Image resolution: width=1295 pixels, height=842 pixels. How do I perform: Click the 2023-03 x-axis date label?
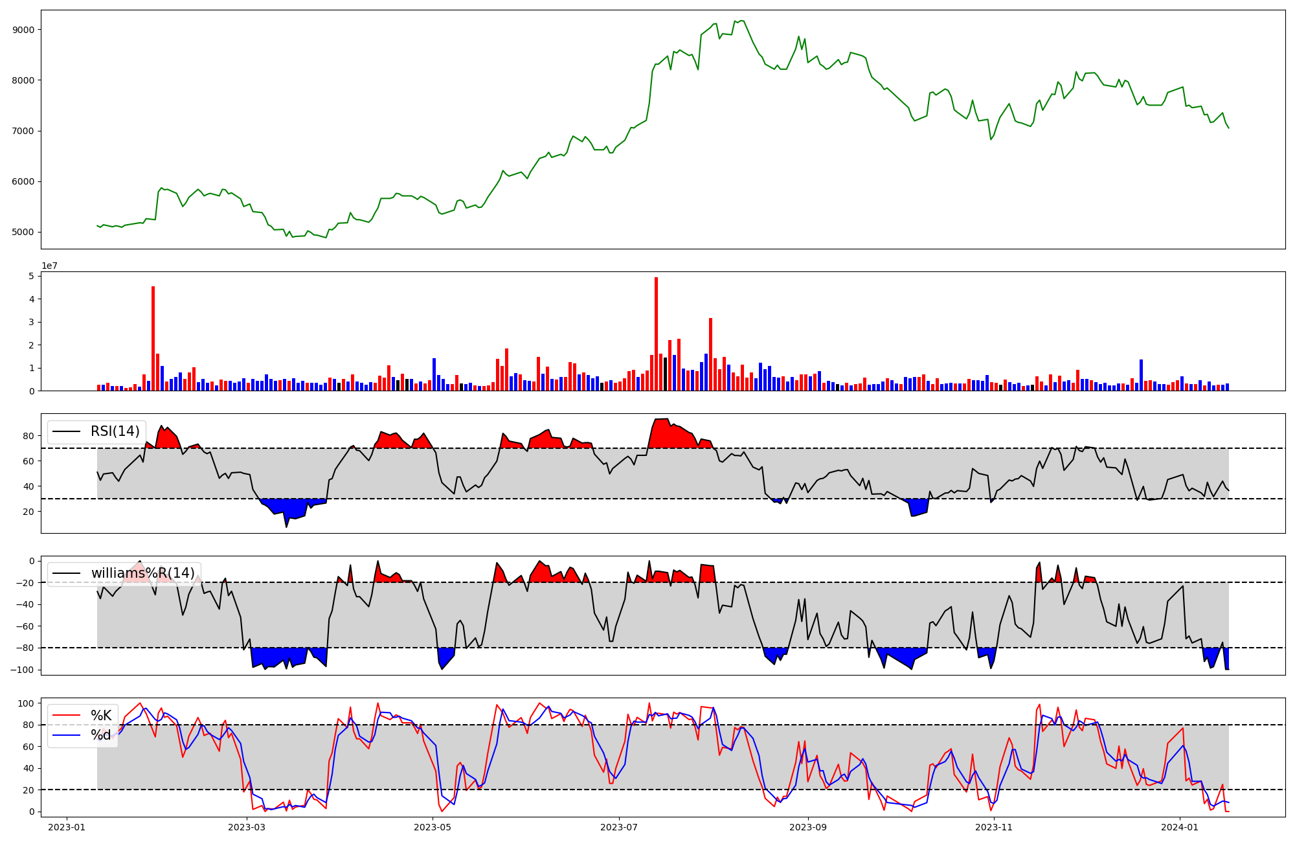pyautogui.click(x=247, y=827)
